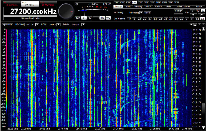This screenshot has height=131, width=206.
Task: Select FM demodulation mode
Action: pyautogui.click(x=146, y=2)
